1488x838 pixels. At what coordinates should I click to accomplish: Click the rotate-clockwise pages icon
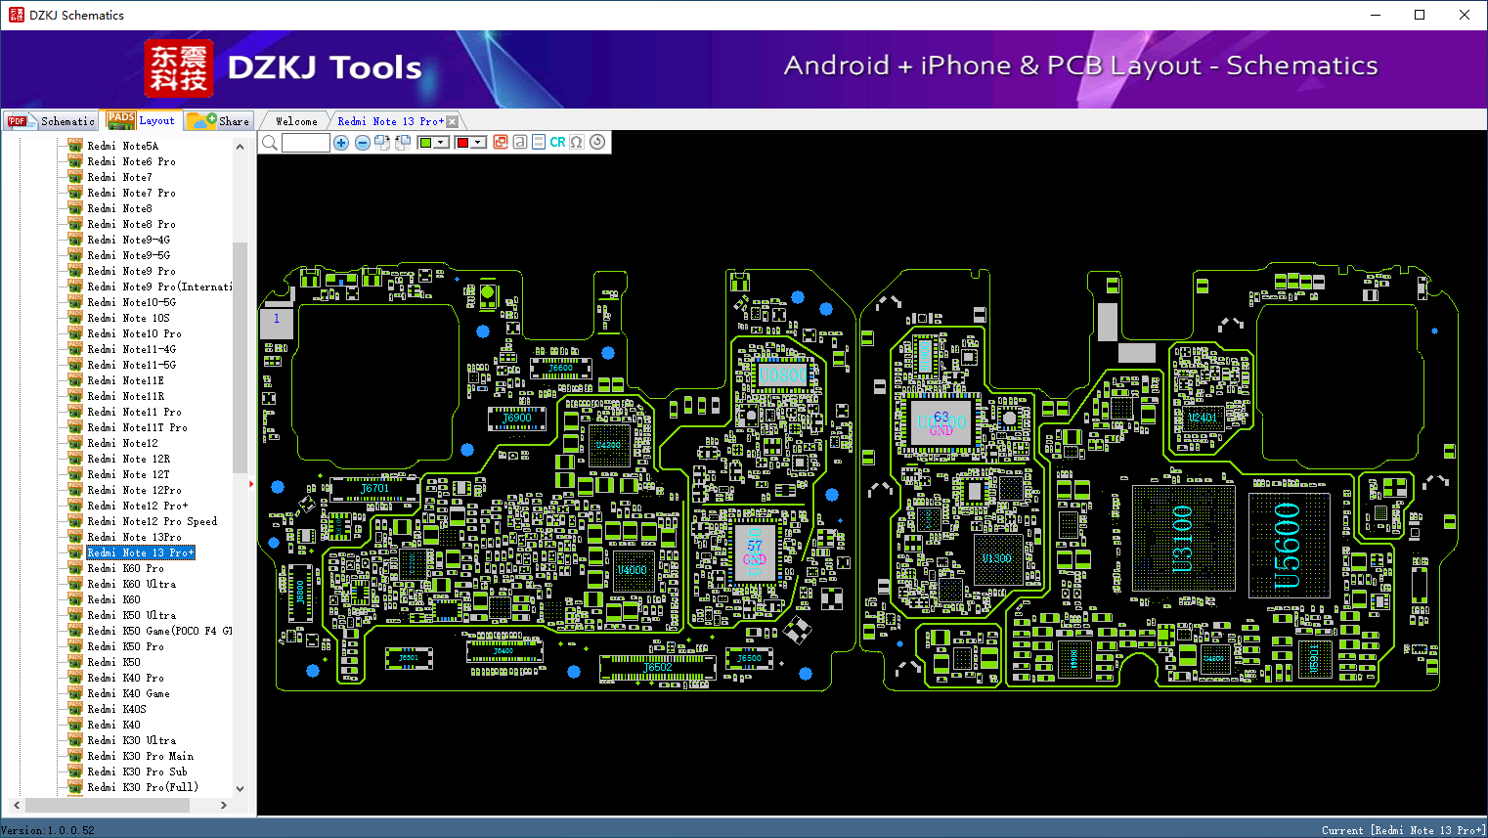pos(382,143)
